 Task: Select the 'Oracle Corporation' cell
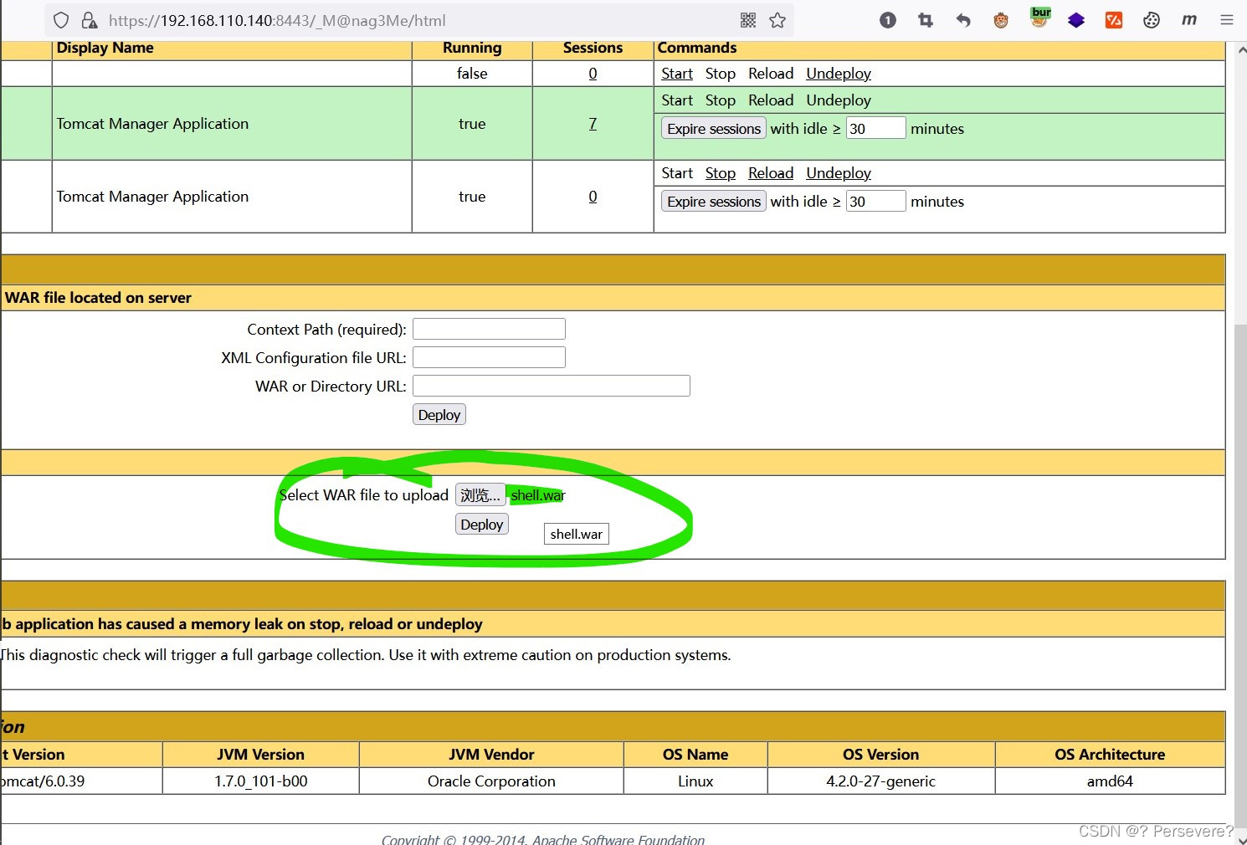491,781
